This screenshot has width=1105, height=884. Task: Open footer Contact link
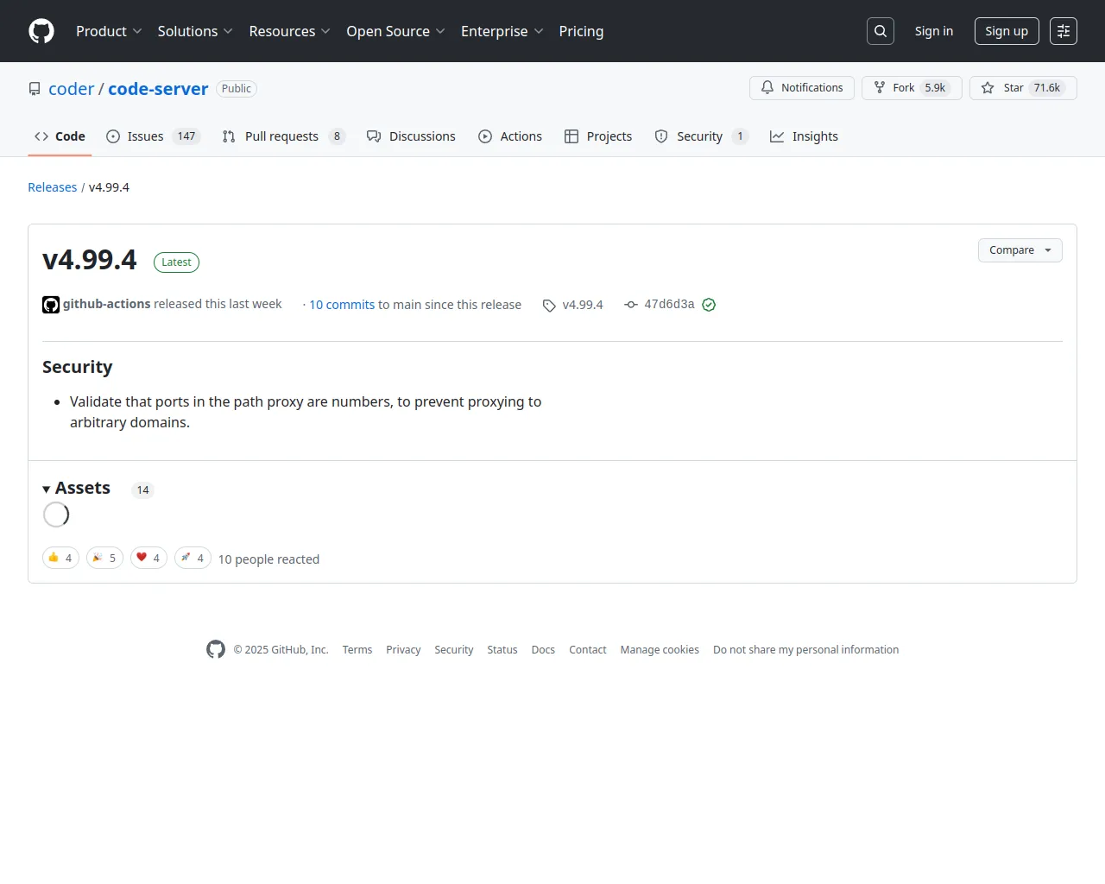pyautogui.click(x=588, y=650)
